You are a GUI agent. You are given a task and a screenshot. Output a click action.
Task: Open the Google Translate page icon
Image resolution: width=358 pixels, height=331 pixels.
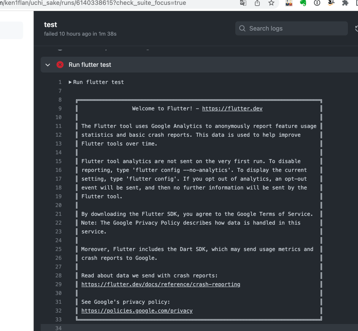coord(243,3)
